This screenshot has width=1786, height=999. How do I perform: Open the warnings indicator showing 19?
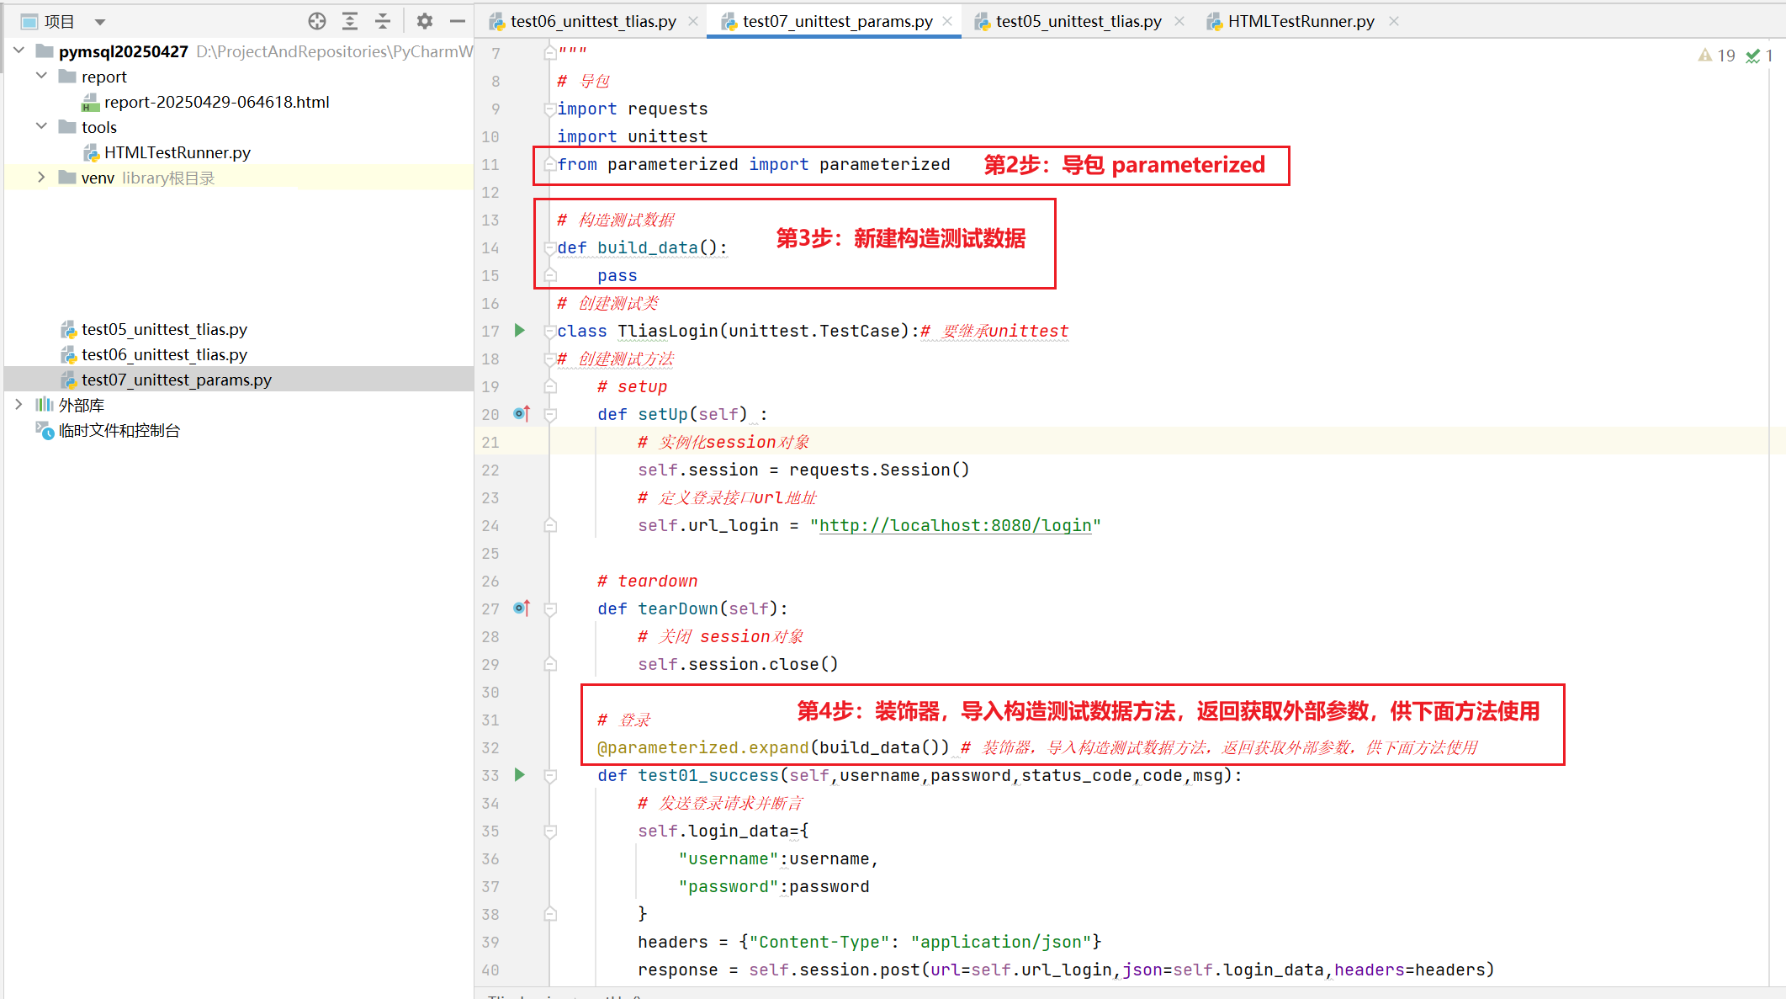[1716, 56]
